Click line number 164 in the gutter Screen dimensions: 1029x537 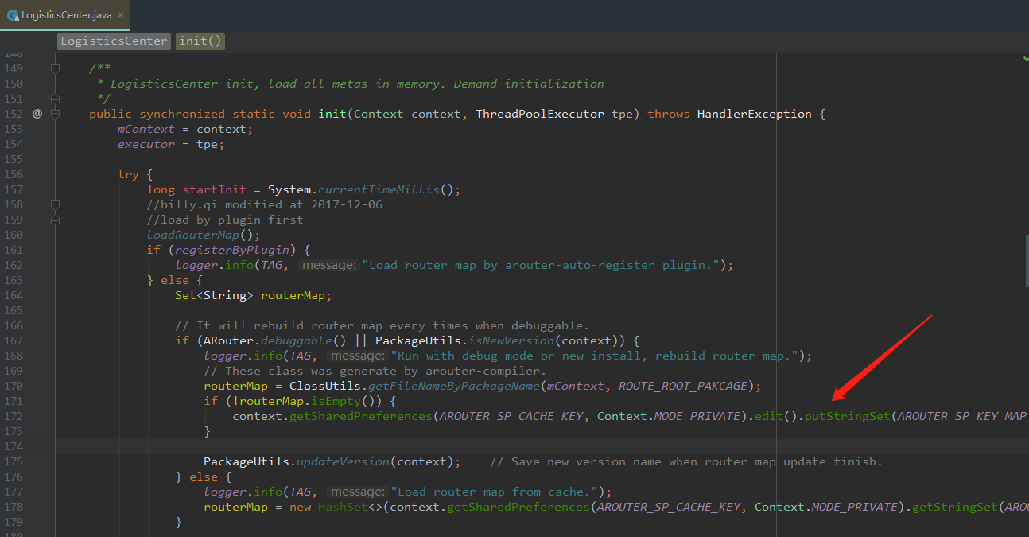[x=14, y=295]
